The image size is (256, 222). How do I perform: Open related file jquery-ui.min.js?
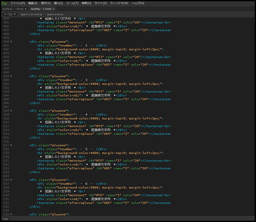pyautogui.click(x=55, y=14)
